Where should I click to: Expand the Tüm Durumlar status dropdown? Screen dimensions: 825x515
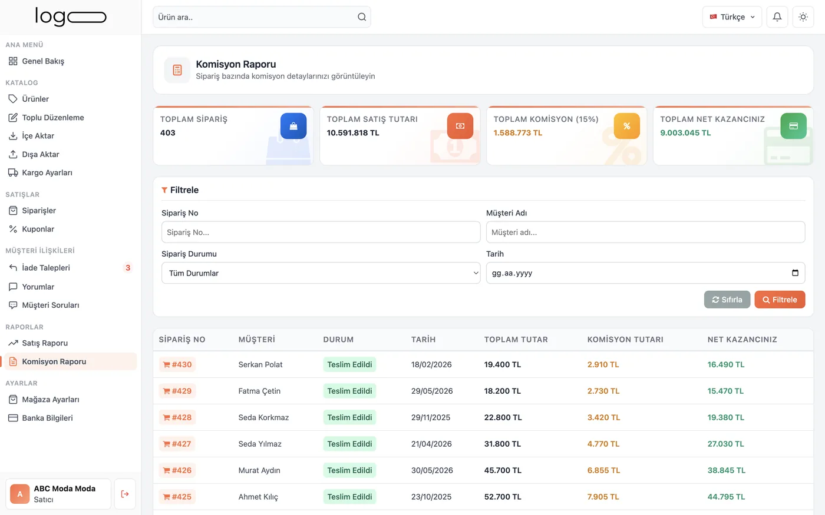[x=321, y=273]
